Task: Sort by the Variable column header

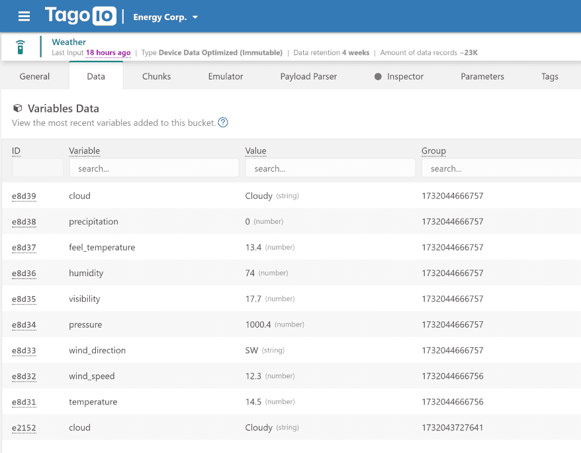Action: 85,151
